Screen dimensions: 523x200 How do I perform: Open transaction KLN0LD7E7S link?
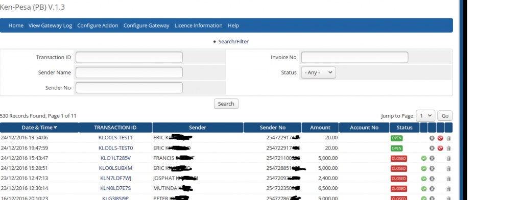click(x=115, y=188)
